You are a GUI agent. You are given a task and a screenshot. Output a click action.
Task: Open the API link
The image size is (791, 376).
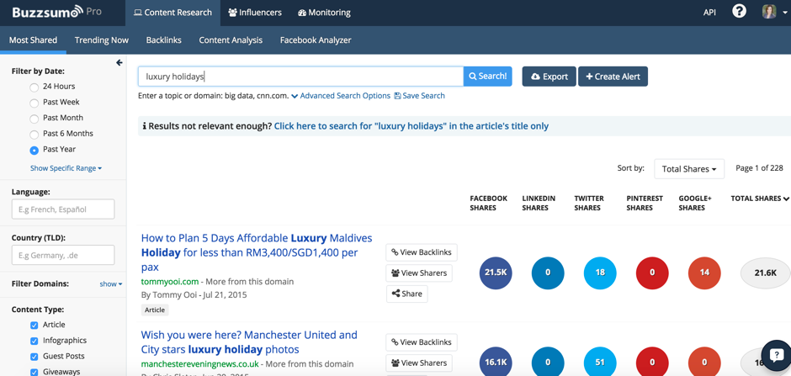pos(709,13)
